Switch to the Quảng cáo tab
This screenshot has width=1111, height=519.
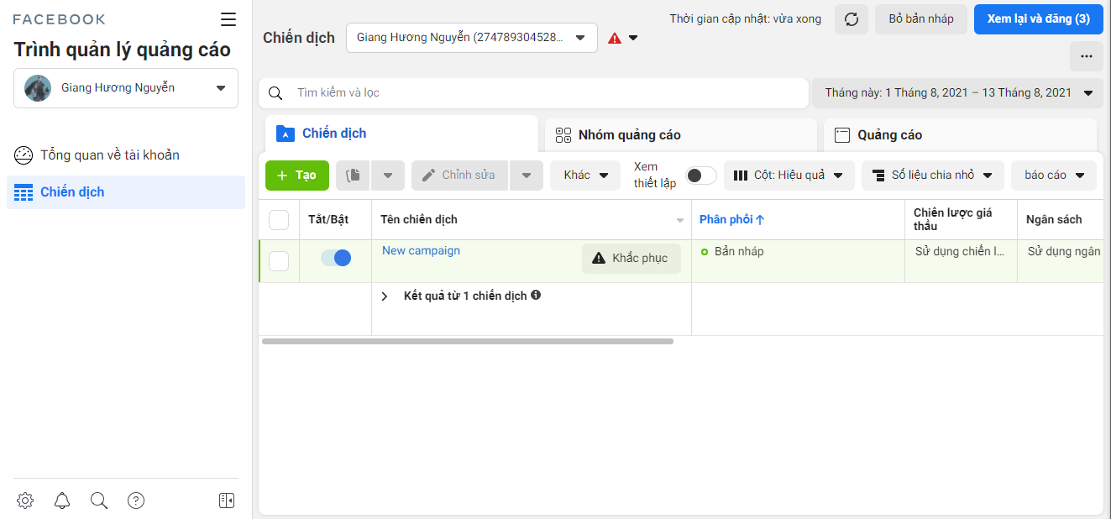pyautogui.click(x=960, y=135)
